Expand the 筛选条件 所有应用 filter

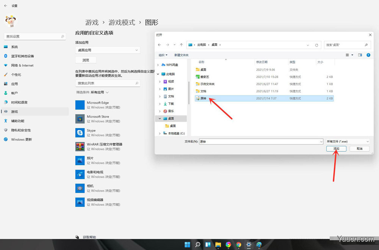tap(92, 92)
